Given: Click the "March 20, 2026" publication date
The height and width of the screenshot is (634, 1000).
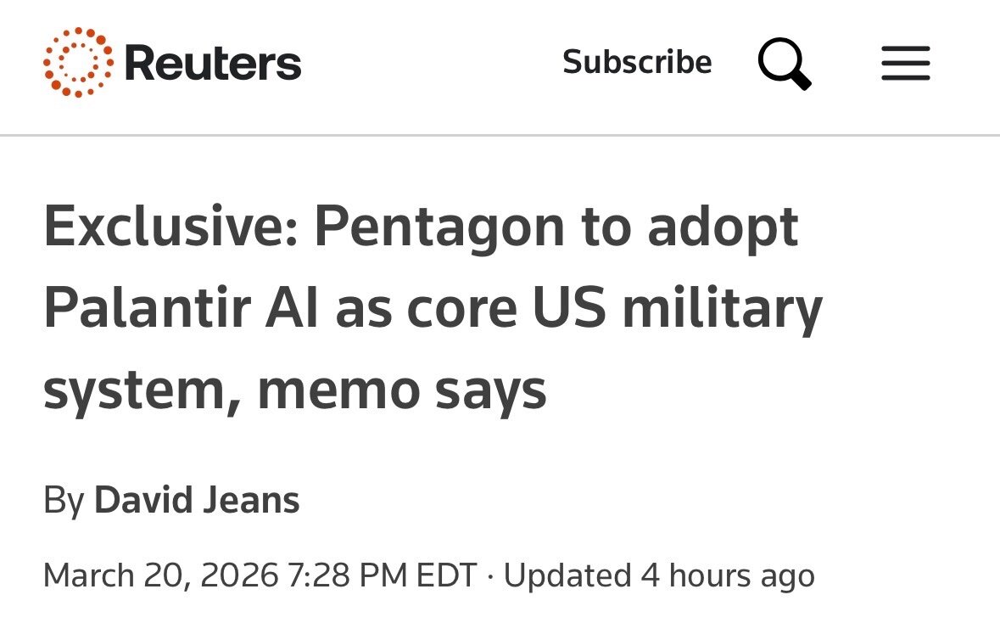Looking at the screenshot, I should (160, 575).
